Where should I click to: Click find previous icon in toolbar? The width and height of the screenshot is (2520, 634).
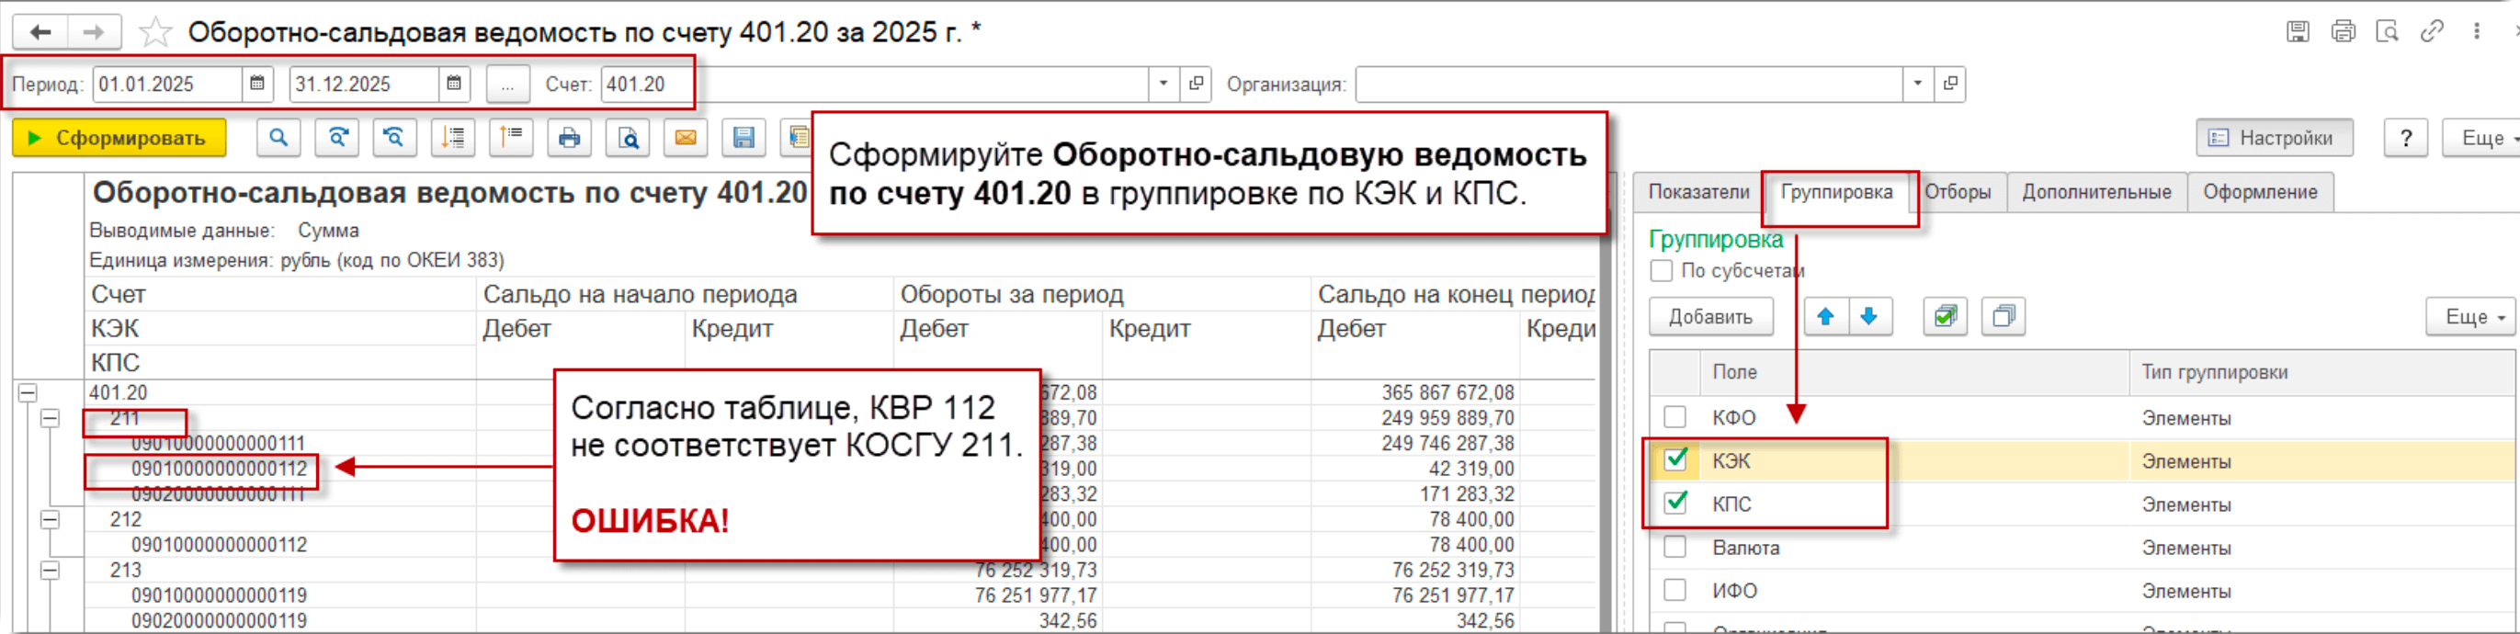click(395, 138)
